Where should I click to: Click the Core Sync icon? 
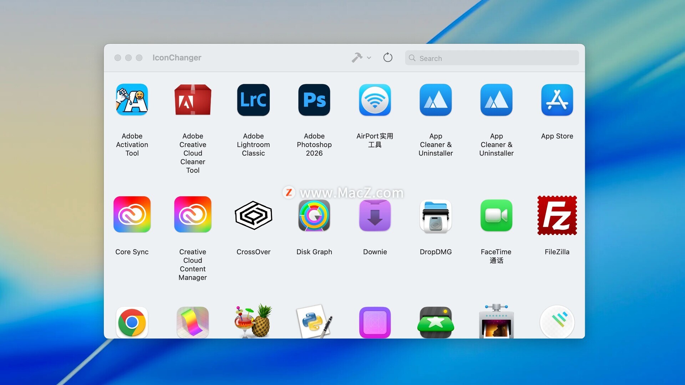tap(132, 215)
